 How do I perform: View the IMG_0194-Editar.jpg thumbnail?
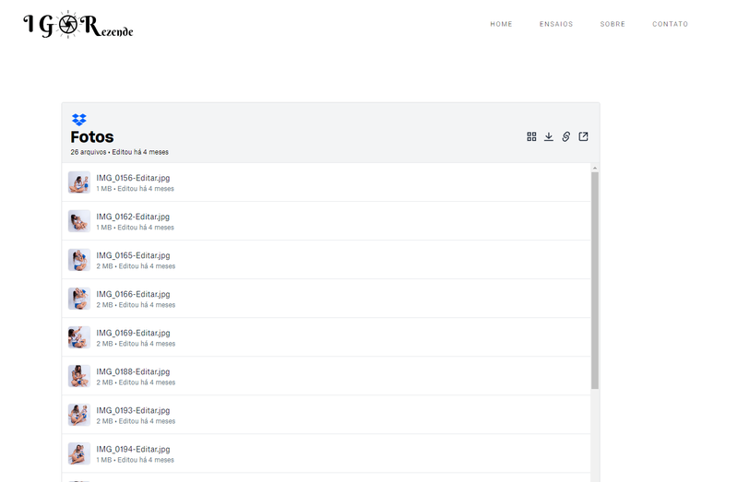(x=78, y=453)
